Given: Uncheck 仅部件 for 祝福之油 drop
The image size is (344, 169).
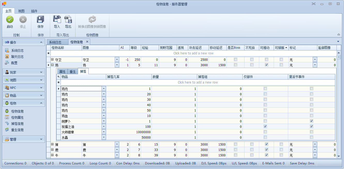Looking at the screenshot, I should coord(265,126).
